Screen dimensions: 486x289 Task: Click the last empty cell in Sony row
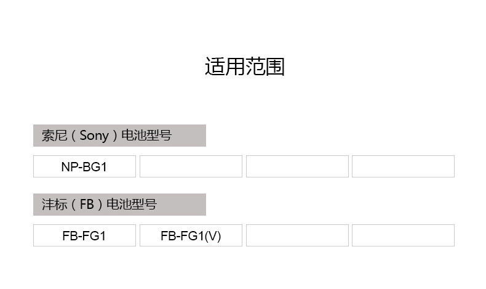403,166
